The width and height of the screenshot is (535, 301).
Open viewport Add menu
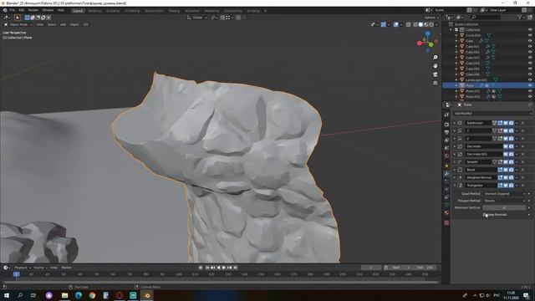click(x=64, y=24)
